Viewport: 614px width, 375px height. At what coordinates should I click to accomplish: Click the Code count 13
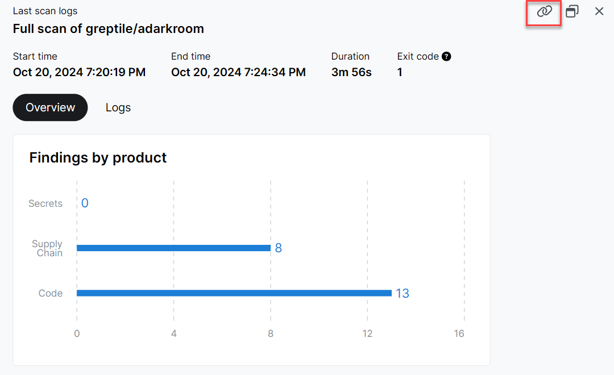(x=403, y=293)
